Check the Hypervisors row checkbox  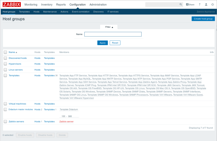click(x=5, y=64)
